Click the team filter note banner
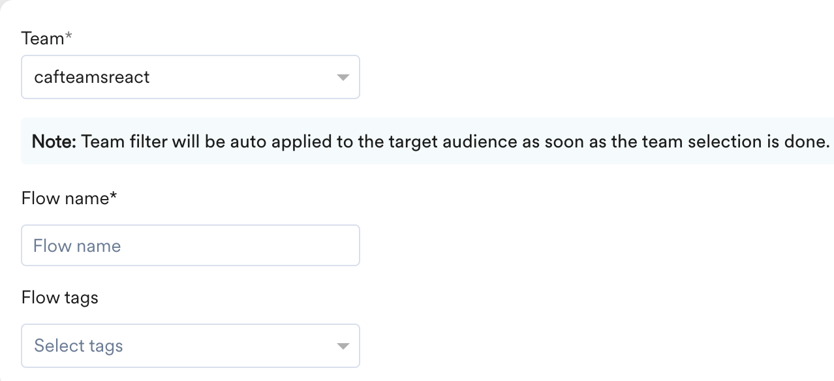Image resolution: width=834 pixels, height=381 pixels. 427,141
